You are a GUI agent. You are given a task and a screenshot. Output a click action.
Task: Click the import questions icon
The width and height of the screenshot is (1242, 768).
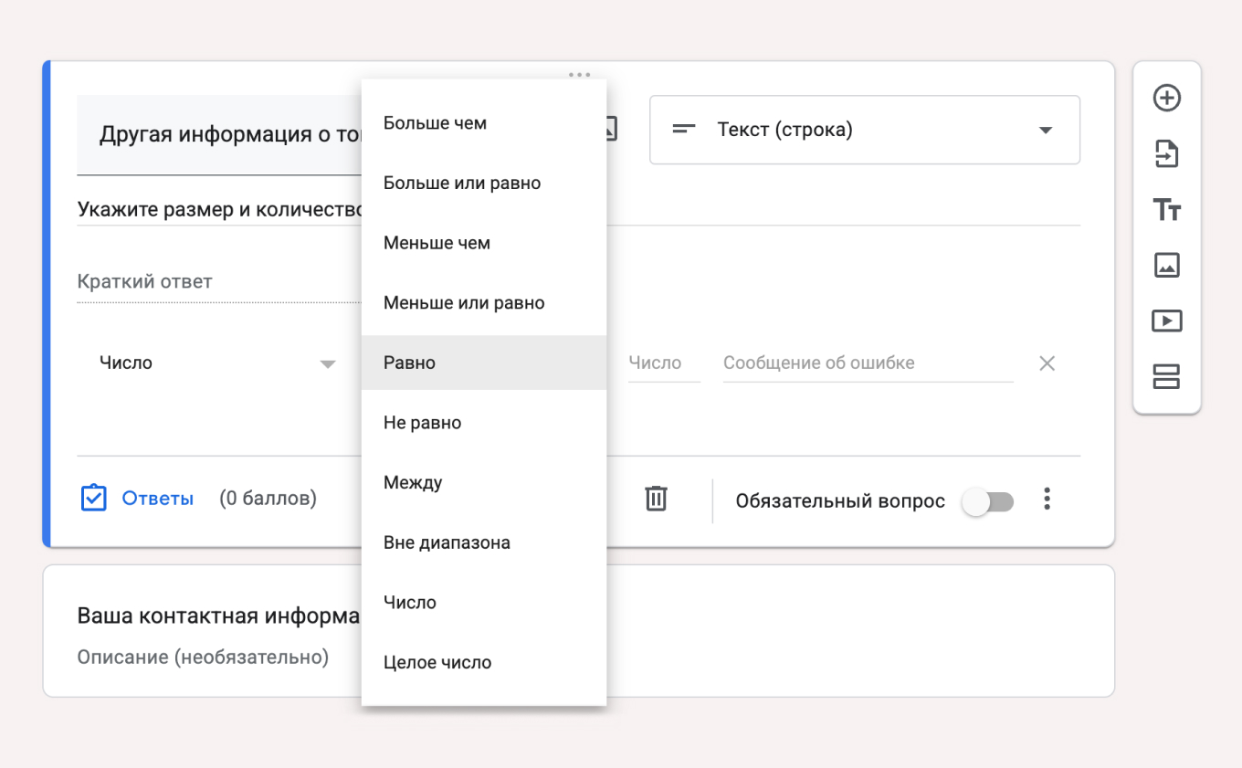click(x=1166, y=154)
